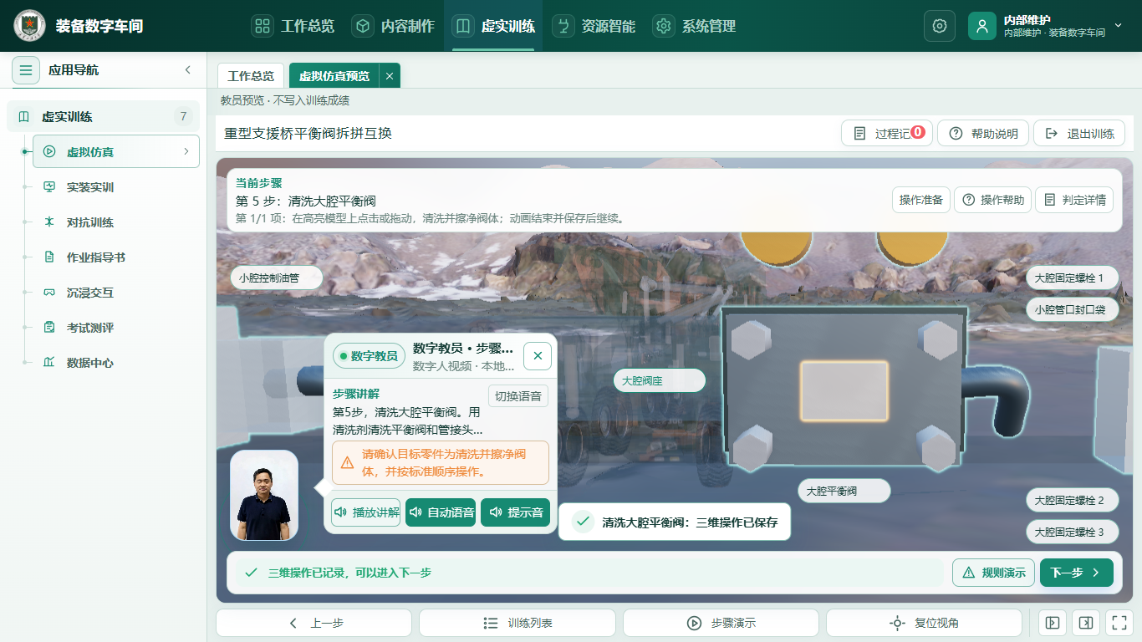
Task: Open the settings gear in the top bar
Action: pyautogui.click(x=939, y=26)
